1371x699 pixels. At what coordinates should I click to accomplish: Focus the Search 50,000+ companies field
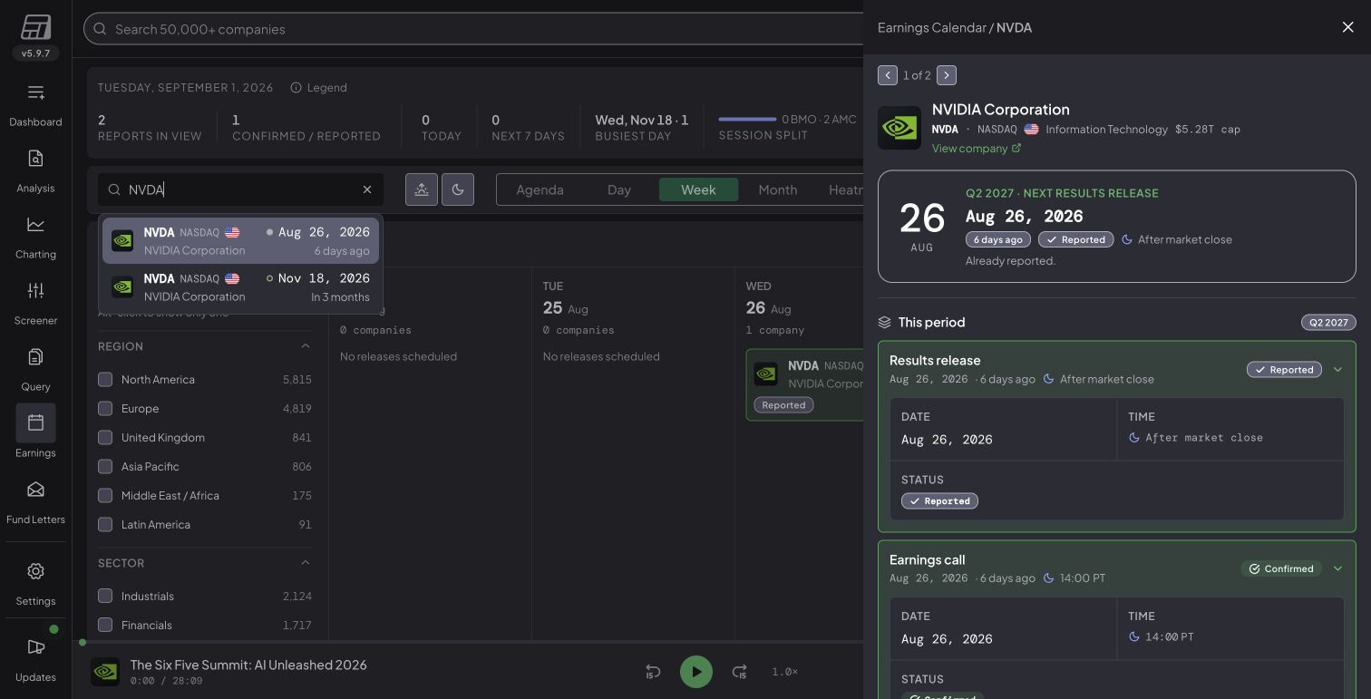tap(473, 29)
